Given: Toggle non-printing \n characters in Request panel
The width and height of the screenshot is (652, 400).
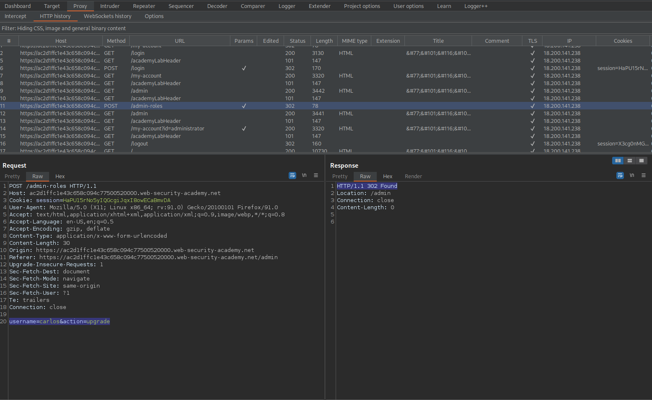Looking at the screenshot, I should click(x=304, y=175).
